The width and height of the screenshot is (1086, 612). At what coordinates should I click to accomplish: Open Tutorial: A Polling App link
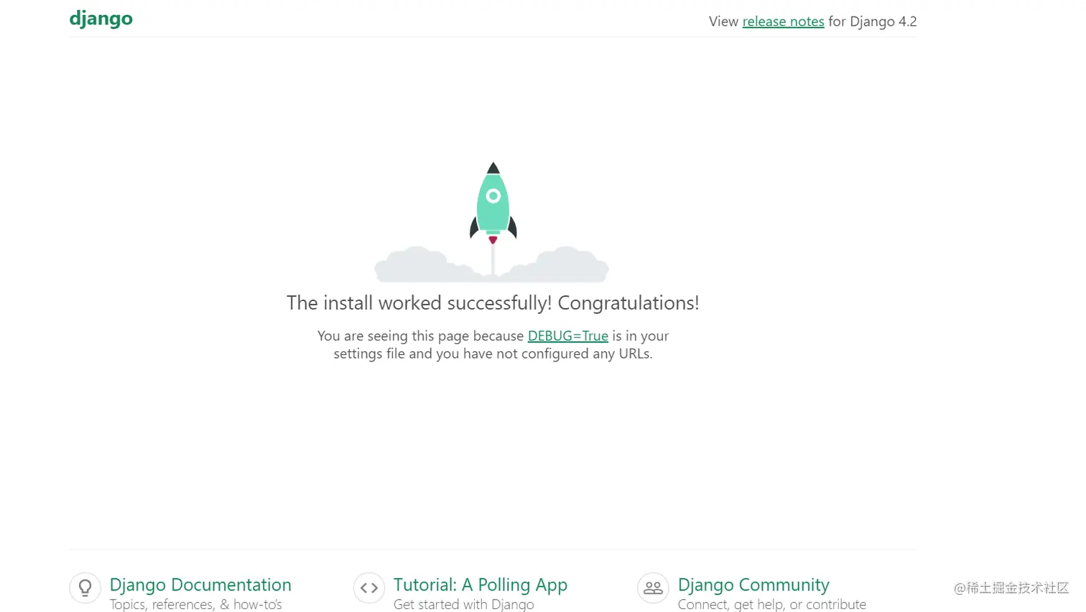tap(481, 585)
